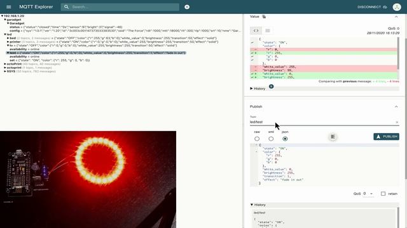This screenshot has height=228, width=407.
Task: Select the xml format radio button
Action: 271,139
